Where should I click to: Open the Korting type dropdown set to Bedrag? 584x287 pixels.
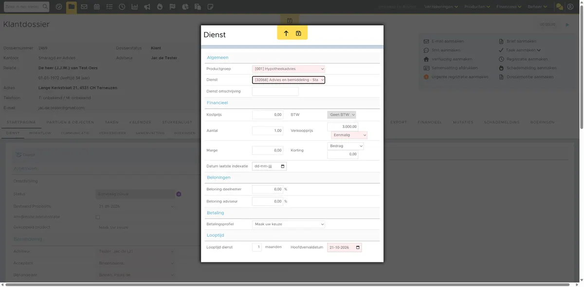[x=346, y=146]
